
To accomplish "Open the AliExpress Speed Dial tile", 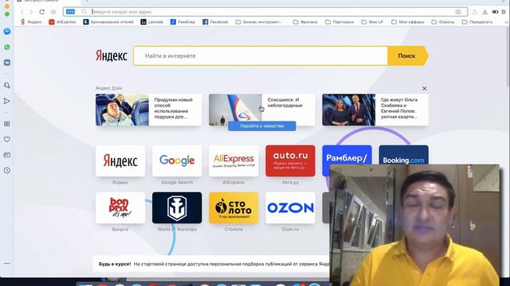I will point(233,160).
